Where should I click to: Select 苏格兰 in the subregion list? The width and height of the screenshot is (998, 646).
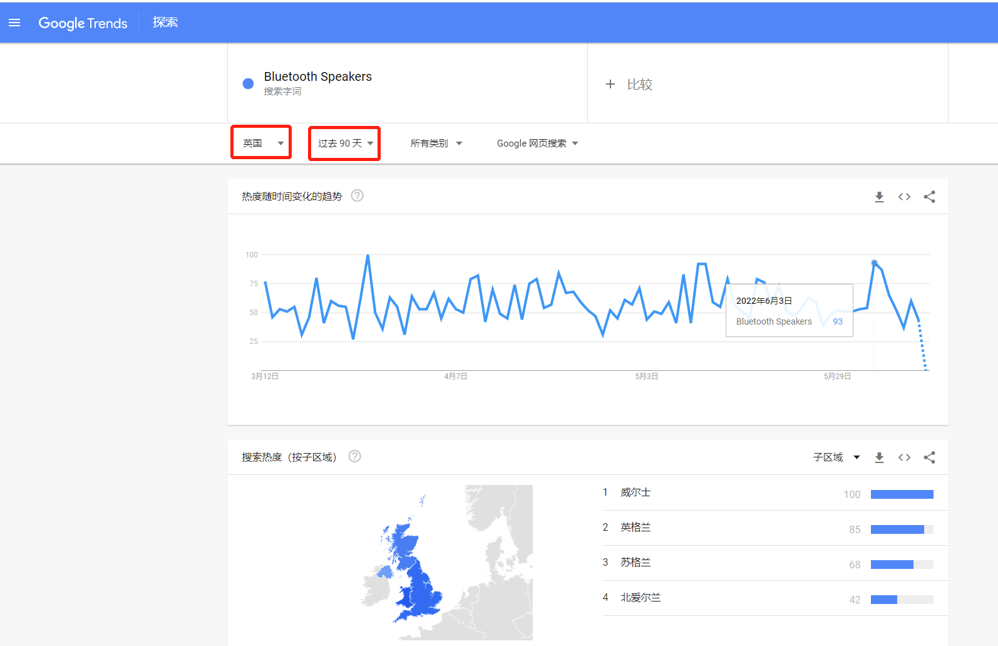tap(635, 563)
